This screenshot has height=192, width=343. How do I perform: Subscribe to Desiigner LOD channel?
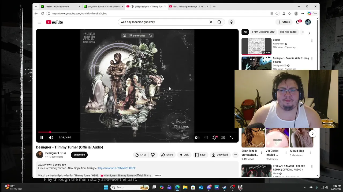coord(79,155)
